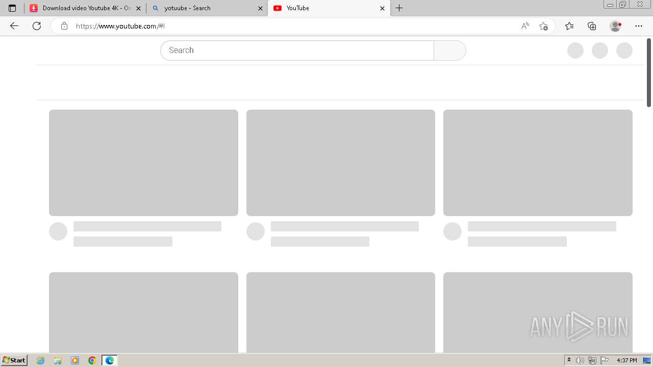Open File Explorer from the taskbar

[x=58, y=360]
